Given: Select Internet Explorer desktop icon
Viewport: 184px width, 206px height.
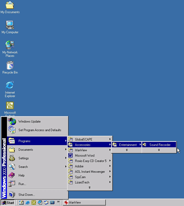Looking at the screenshot, I should tap(10, 89).
